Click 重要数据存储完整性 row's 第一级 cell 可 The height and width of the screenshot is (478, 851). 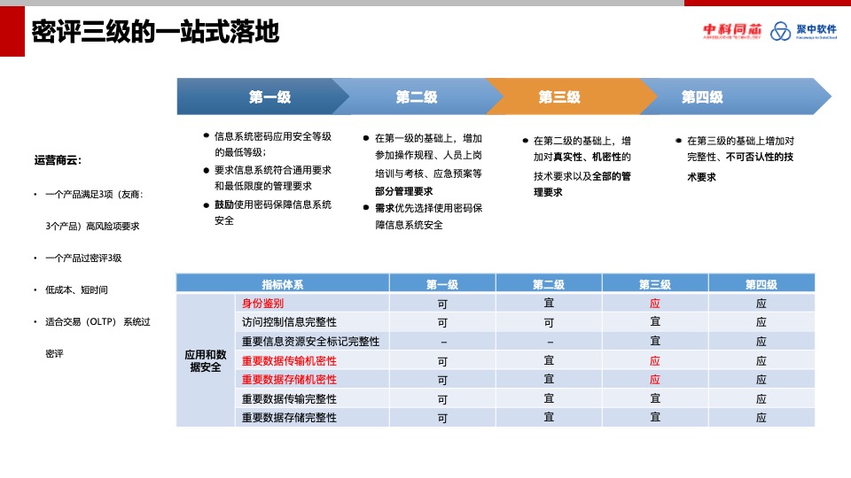click(442, 419)
